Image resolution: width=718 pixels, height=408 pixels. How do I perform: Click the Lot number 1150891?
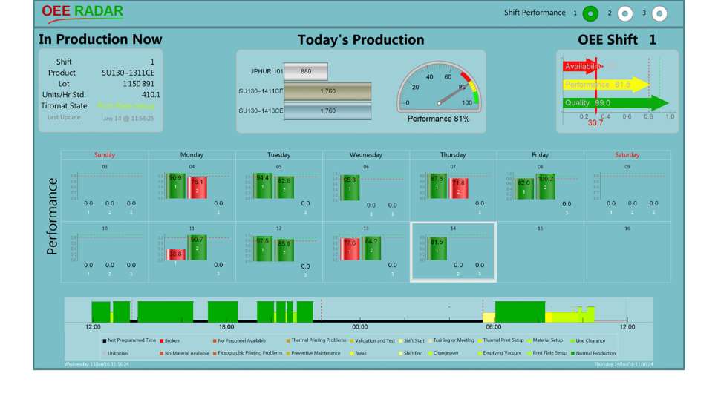pyautogui.click(x=138, y=84)
